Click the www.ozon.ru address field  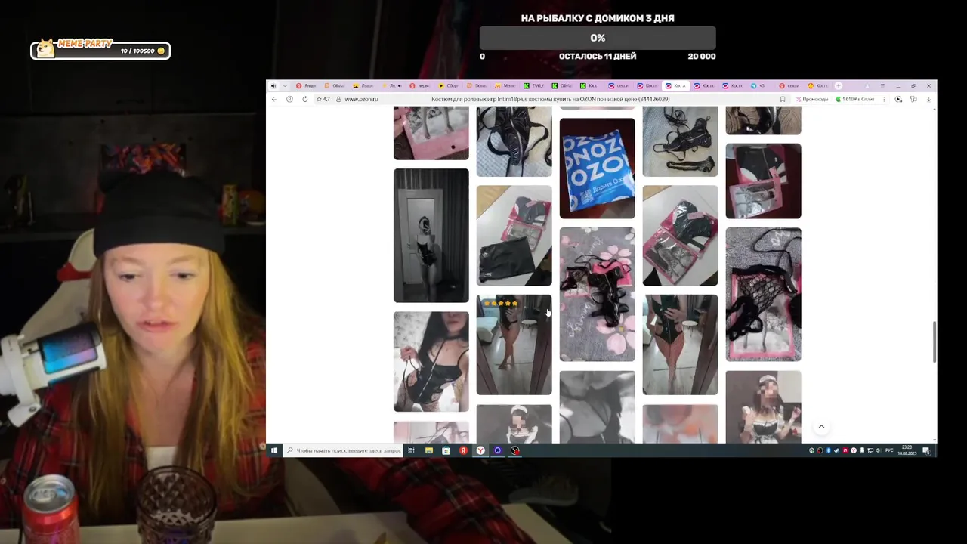[x=361, y=99]
